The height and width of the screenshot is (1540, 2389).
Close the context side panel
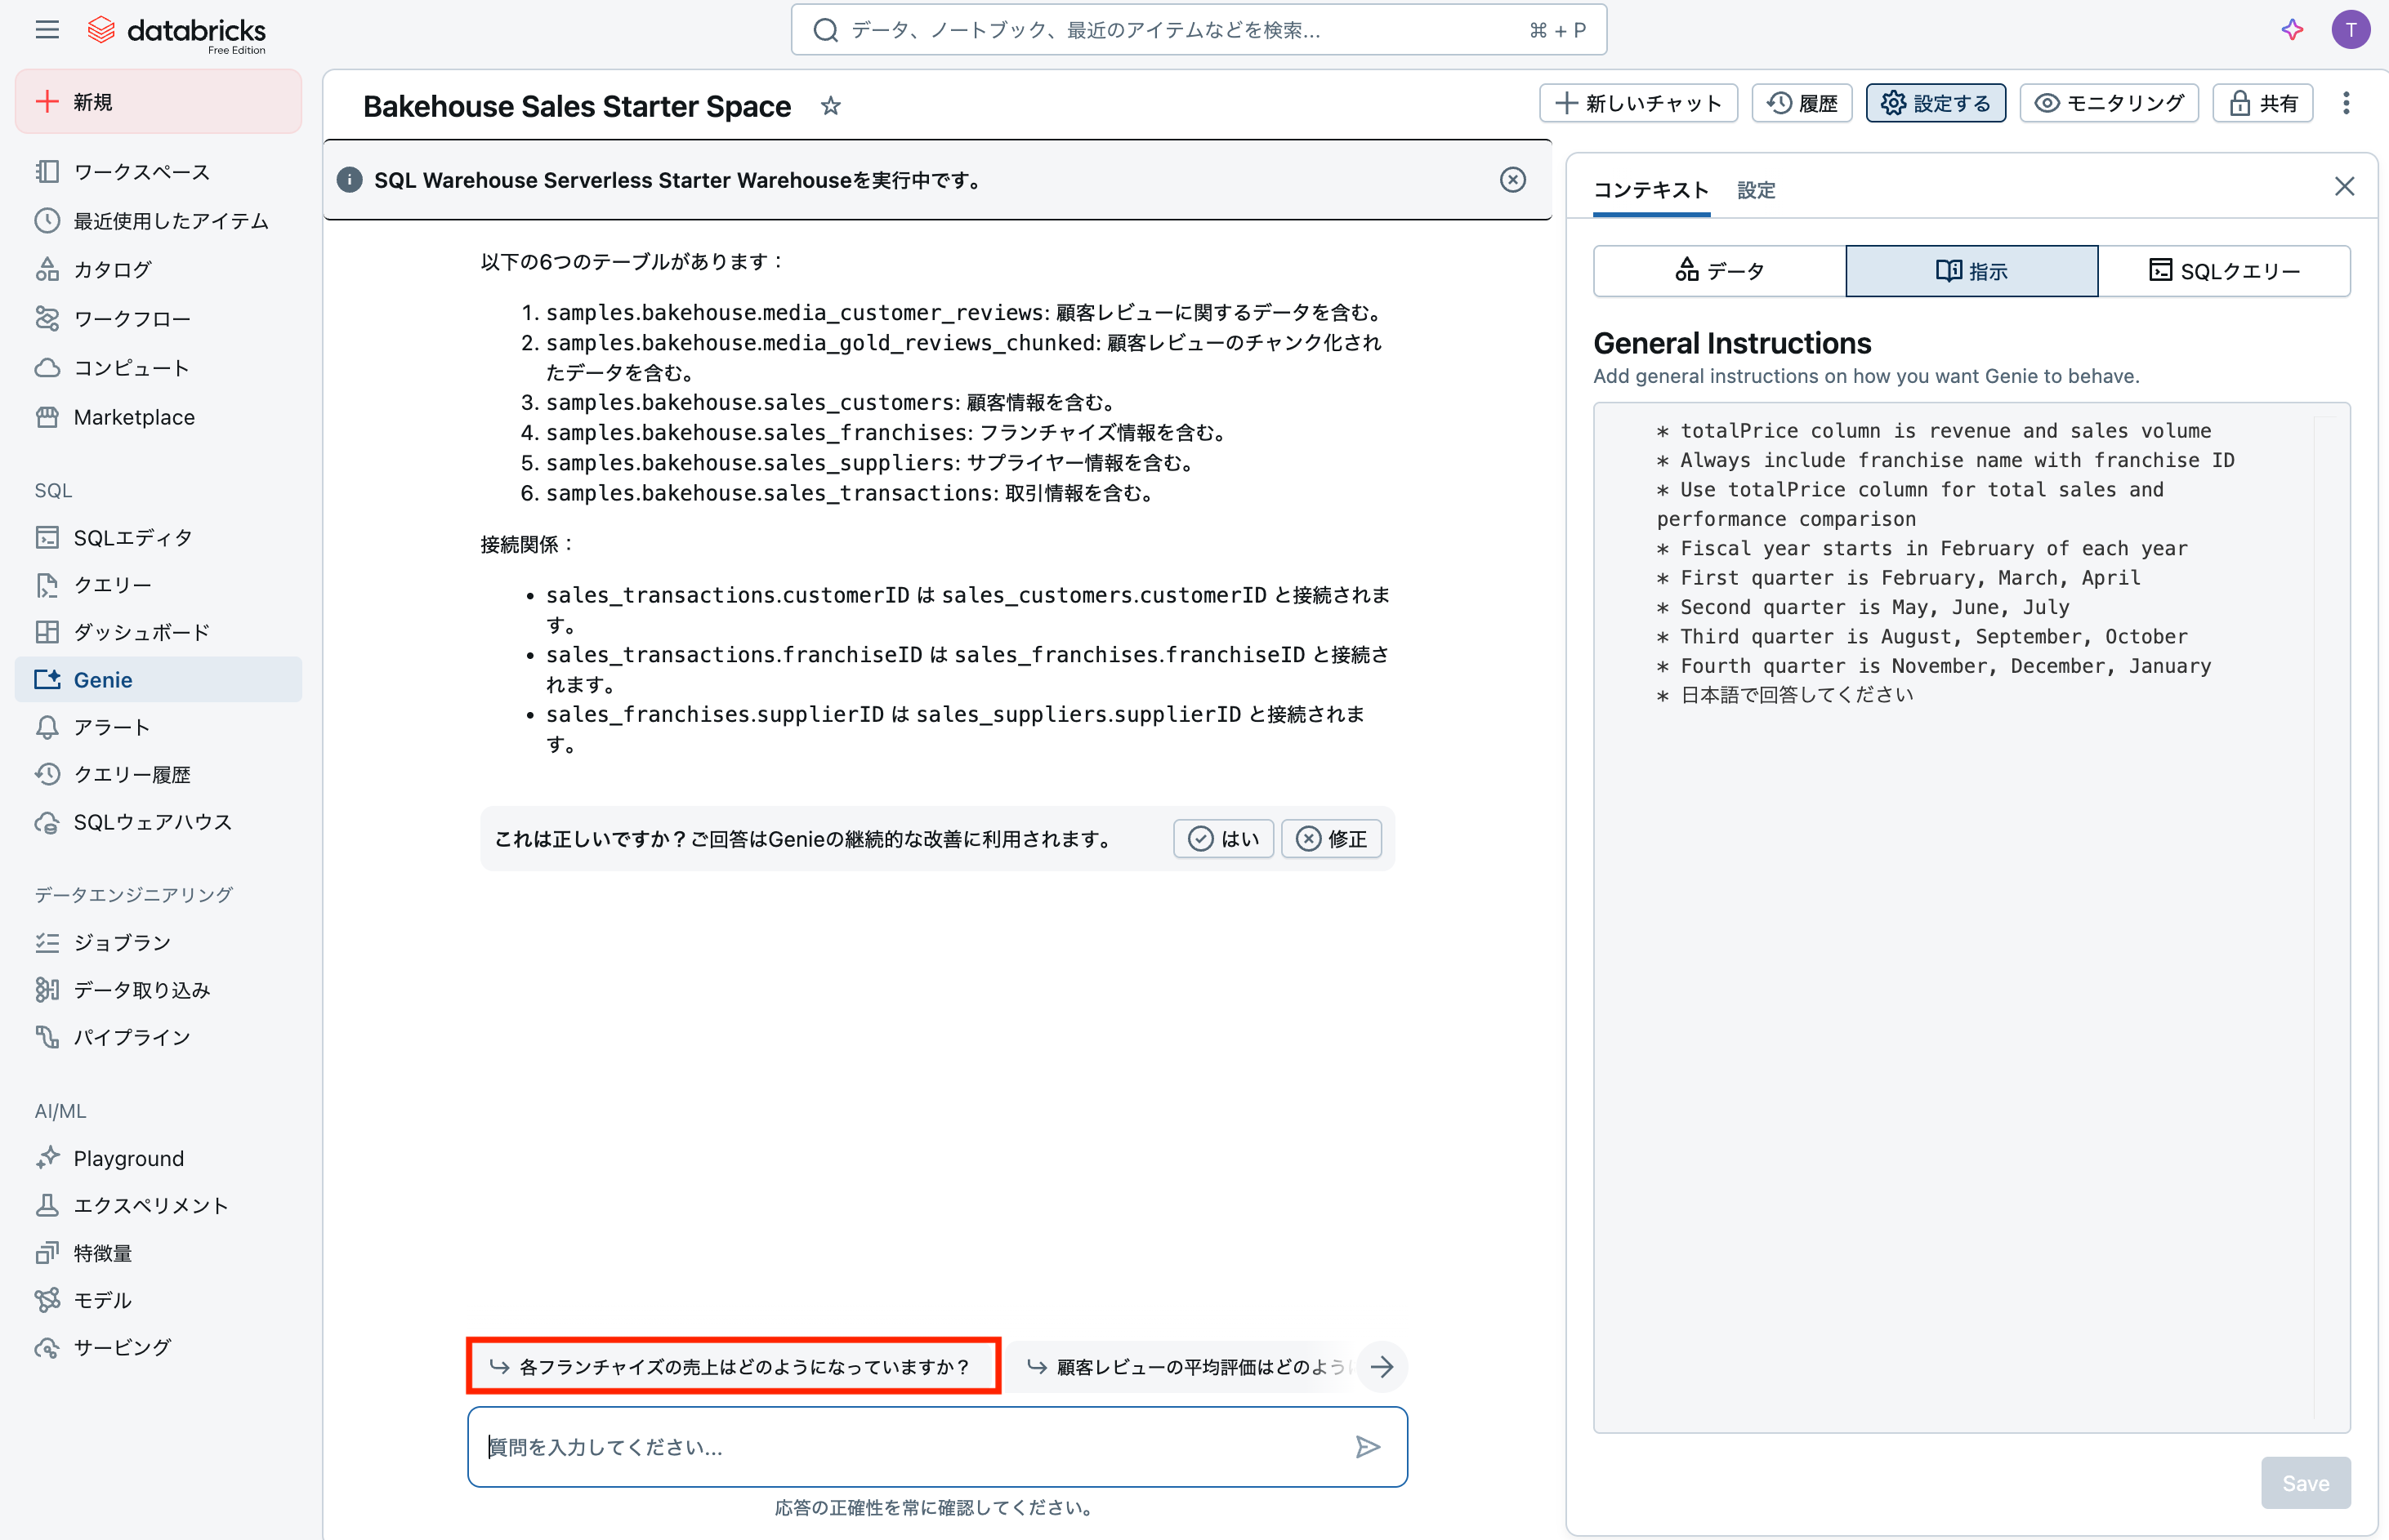click(x=2344, y=187)
